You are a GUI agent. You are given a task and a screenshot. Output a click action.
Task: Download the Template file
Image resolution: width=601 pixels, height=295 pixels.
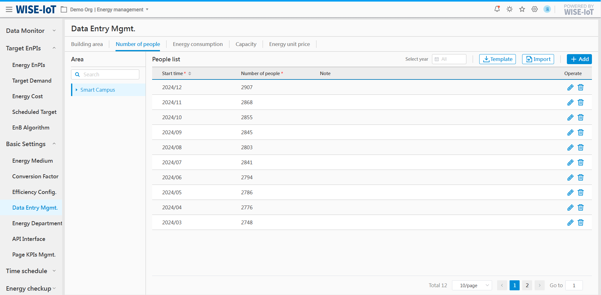click(x=497, y=59)
